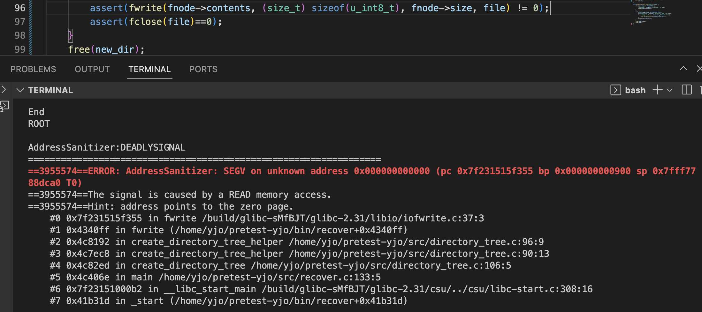
Task: Collapse the TERMINAL section chevron
Action: tap(20, 90)
